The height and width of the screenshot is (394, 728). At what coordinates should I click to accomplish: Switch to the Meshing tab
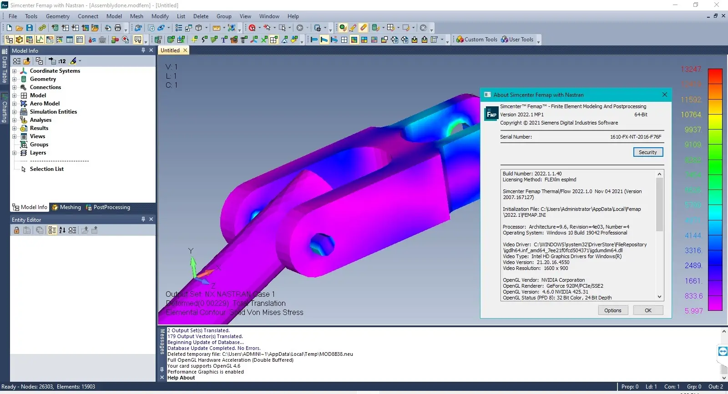[x=66, y=207]
